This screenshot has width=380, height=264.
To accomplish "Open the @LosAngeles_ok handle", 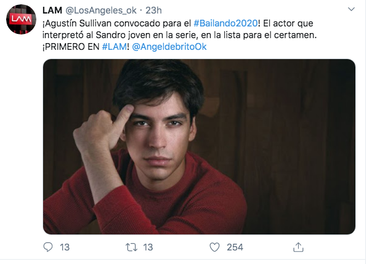I will [x=101, y=10].
